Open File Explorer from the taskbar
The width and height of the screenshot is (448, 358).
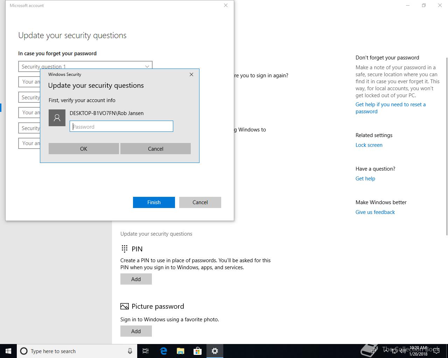coord(181,351)
